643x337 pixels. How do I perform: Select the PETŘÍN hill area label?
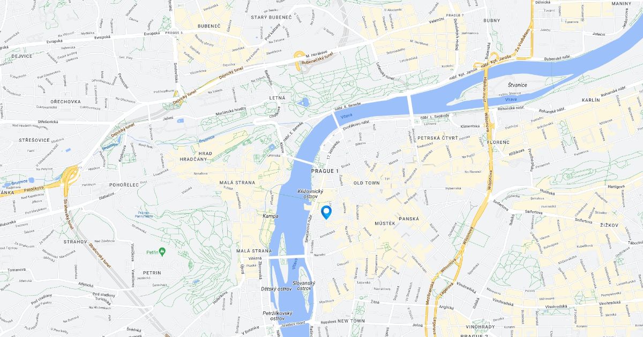coord(152,273)
